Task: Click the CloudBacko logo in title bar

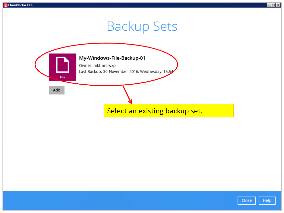Action: point(6,5)
